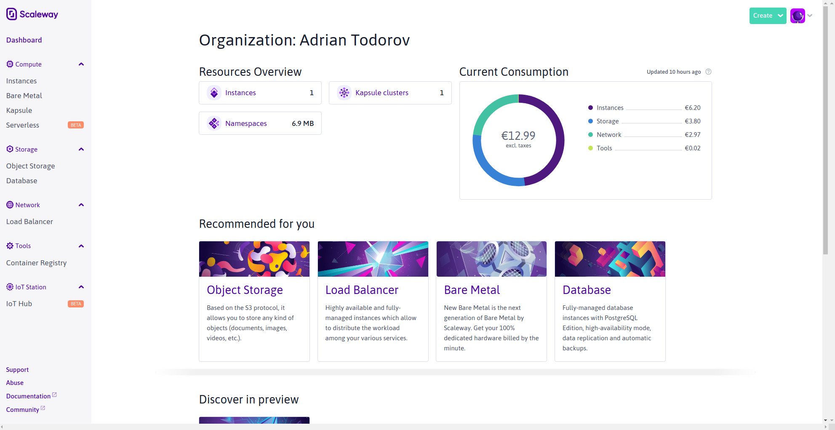The image size is (835, 430).
Task: Click the €6.20 Instances cost value
Action: (693, 108)
